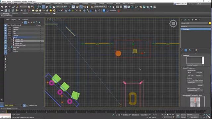Screen dimensions: 212x119
Task: Open the Motion tab in command panel
Action: pos(192,20)
